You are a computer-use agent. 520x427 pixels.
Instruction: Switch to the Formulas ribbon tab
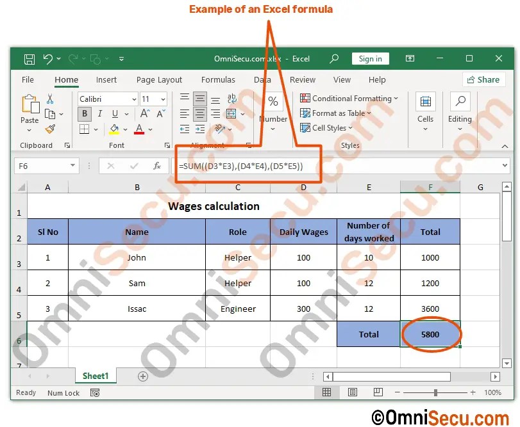tap(218, 79)
